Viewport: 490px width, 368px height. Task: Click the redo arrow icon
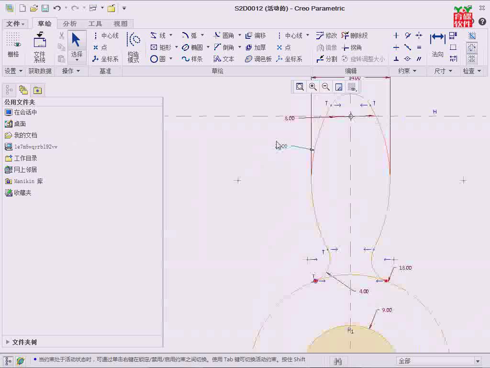(x=75, y=8)
